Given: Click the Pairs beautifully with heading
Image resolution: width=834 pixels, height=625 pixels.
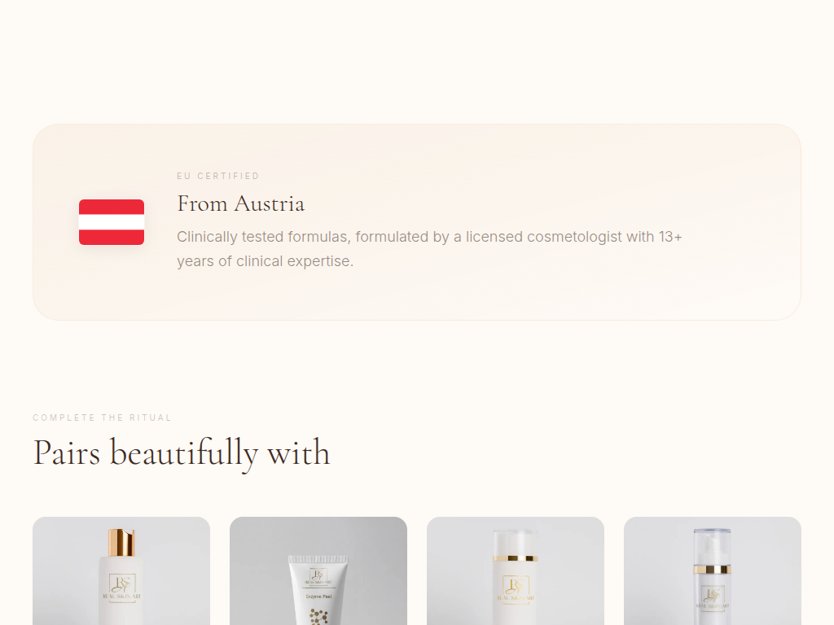Looking at the screenshot, I should pyautogui.click(x=182, y=452).
